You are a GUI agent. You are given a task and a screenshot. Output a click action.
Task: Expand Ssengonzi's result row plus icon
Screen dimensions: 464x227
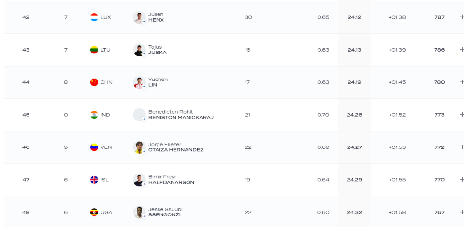pos(461,212)
